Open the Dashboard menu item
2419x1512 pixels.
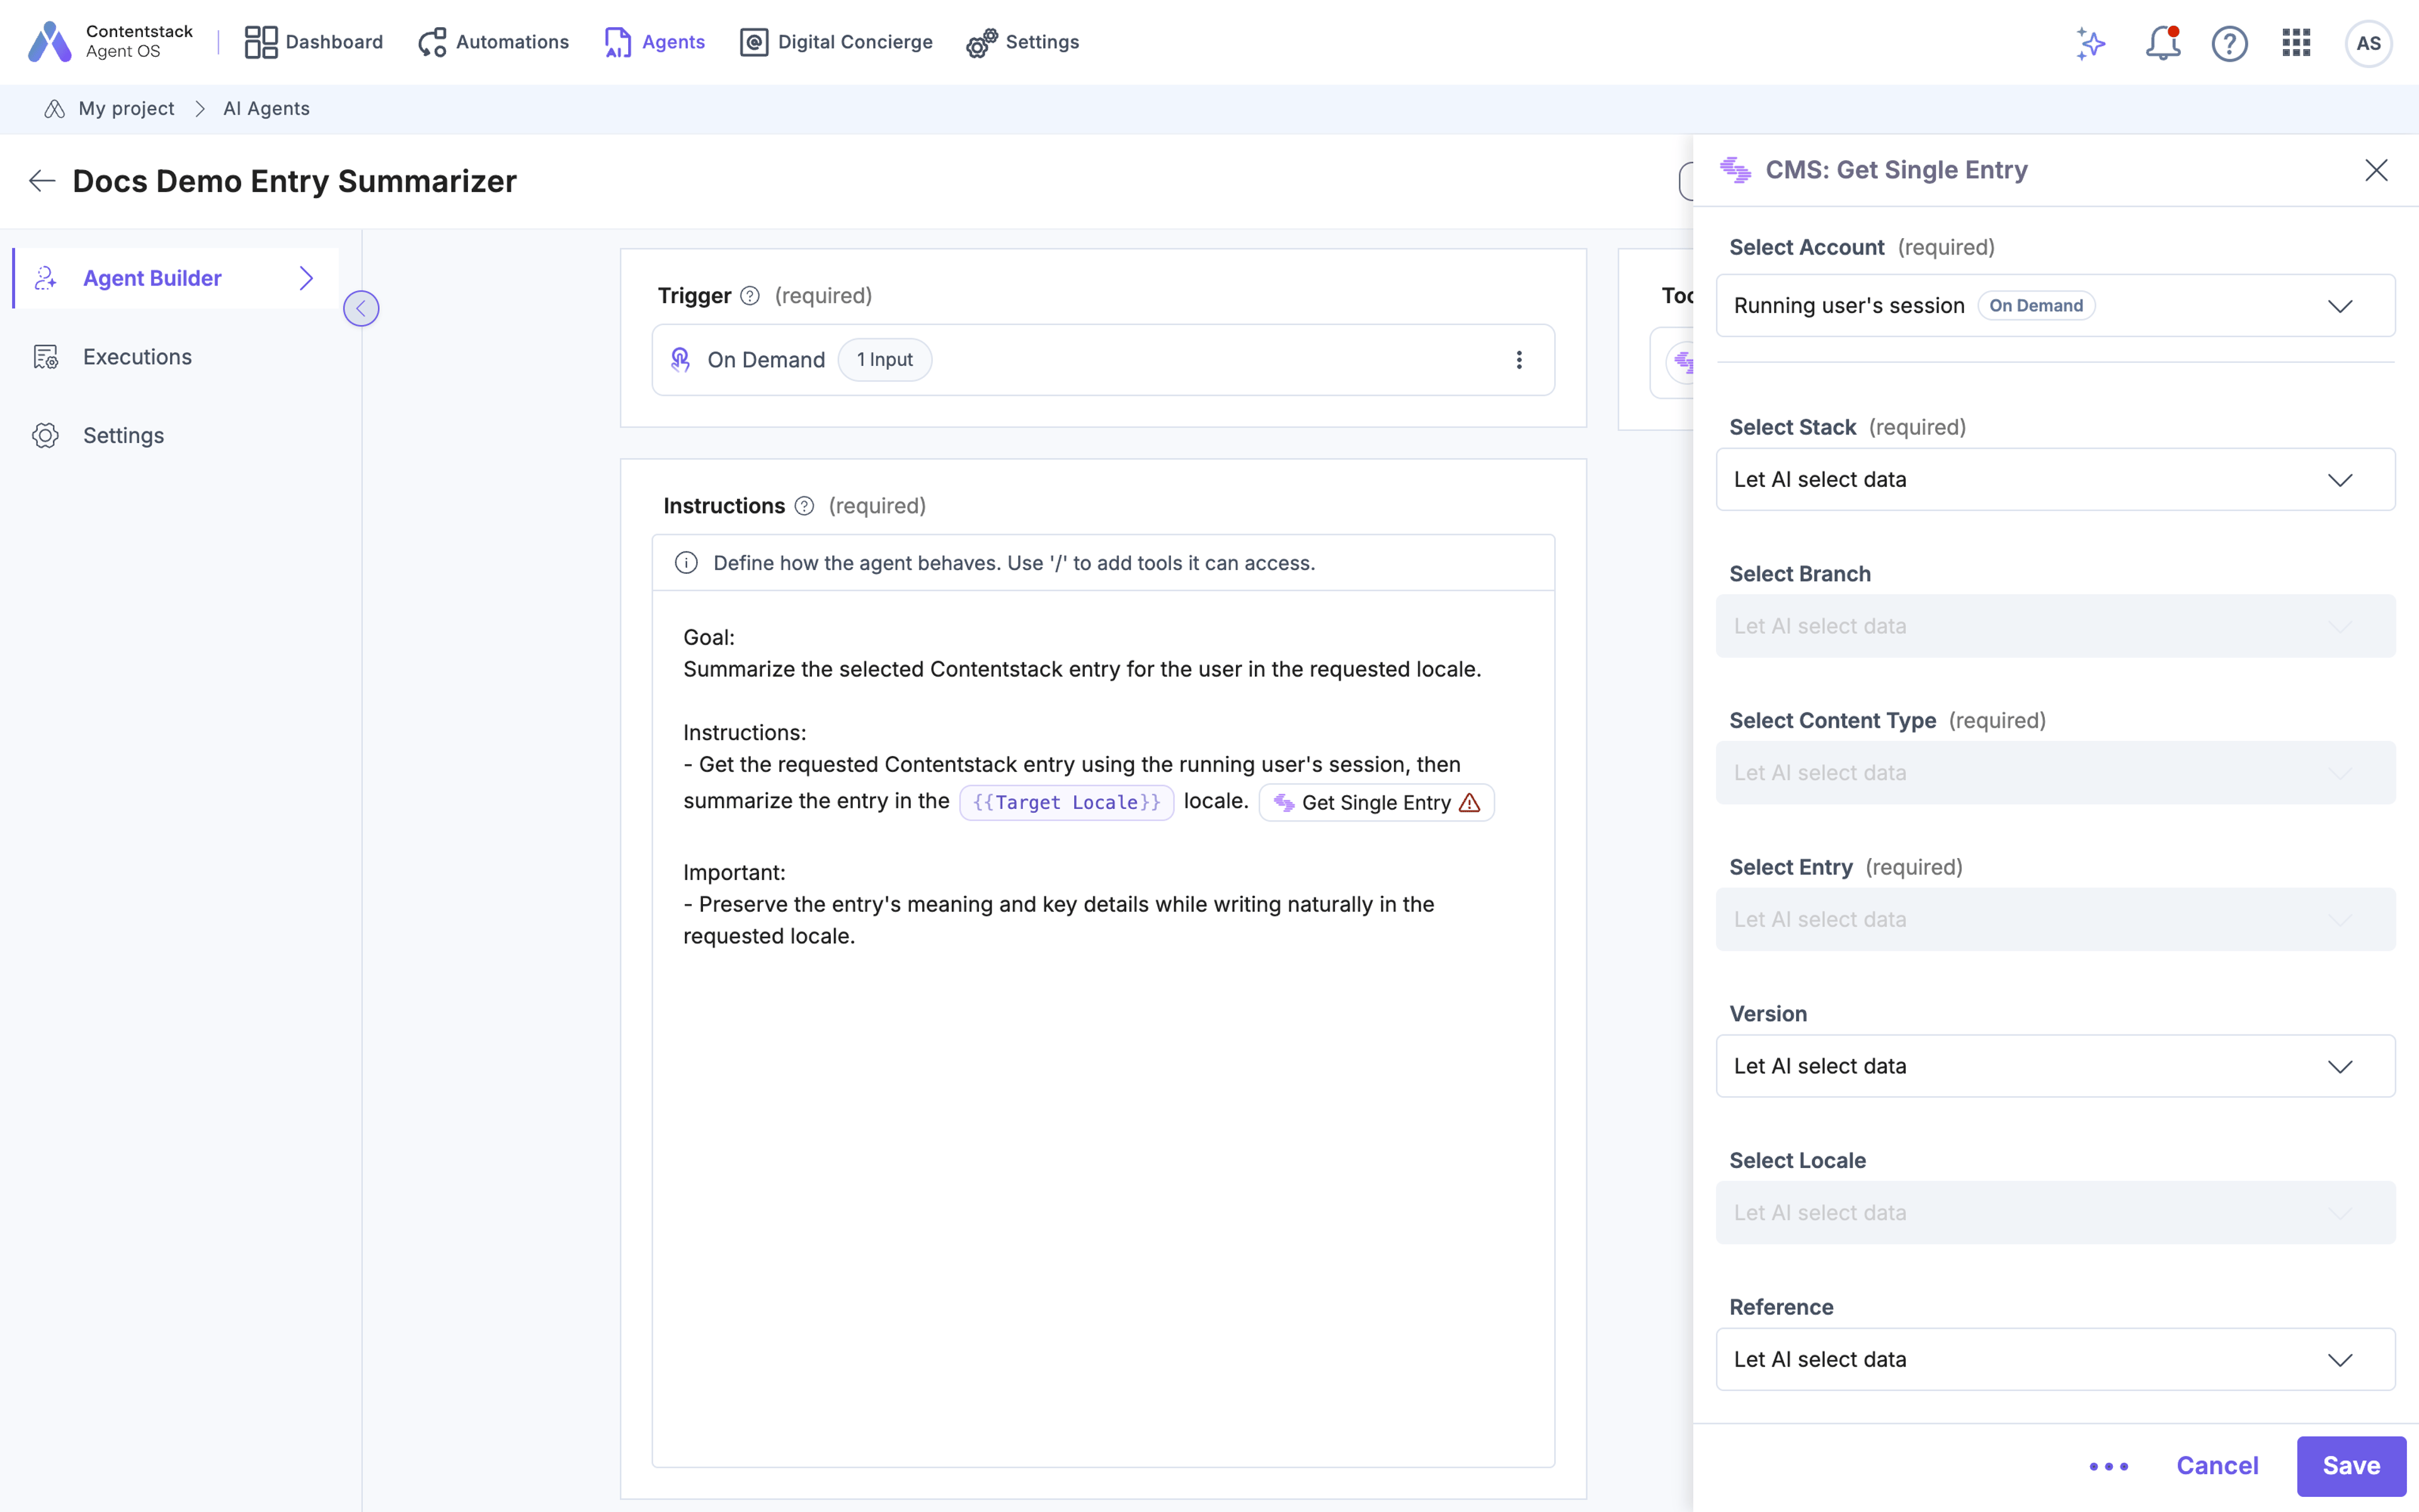tap(314, 42)
